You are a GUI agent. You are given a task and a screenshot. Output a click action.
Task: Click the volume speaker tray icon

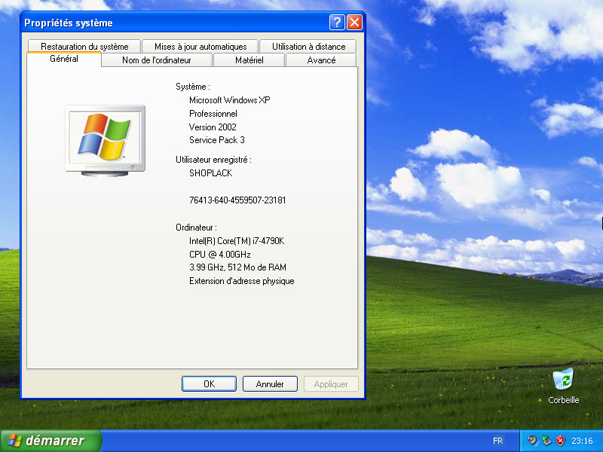click(533, 441)
